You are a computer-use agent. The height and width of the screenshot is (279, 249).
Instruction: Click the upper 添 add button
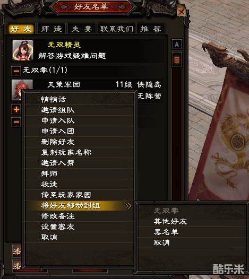pyautogui.click(x=17, y=251)
